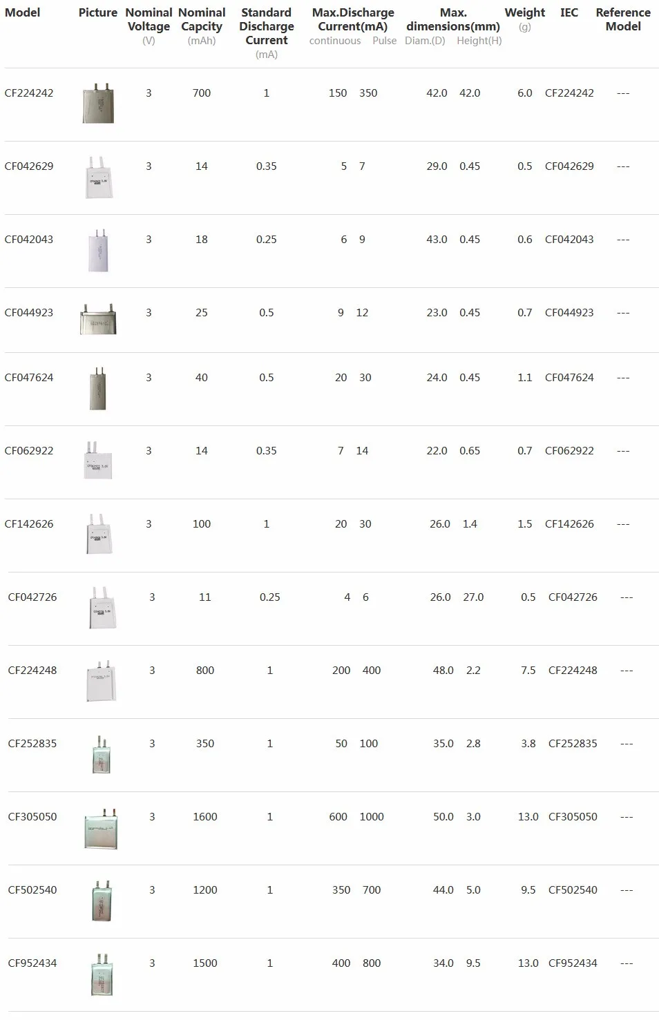Click the CF224248 IEC code
The width and height of the screenshot is (659, 1020).
[x=573, y=671]
